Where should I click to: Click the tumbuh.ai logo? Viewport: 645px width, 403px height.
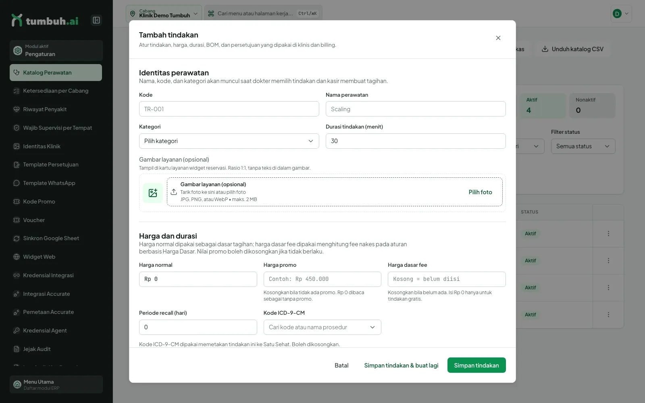45,21
